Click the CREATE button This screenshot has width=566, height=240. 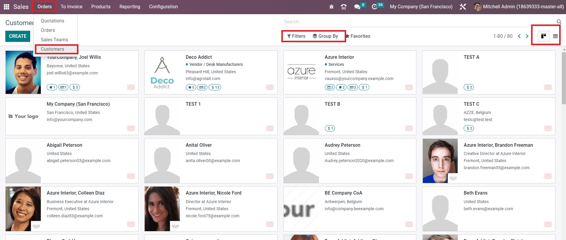(x=18, y=36)
